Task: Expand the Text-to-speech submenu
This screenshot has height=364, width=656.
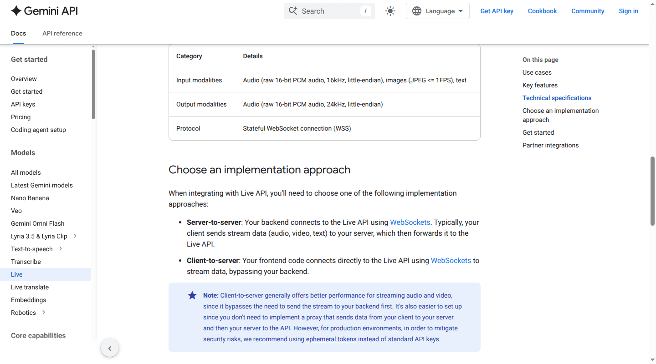Action: coord(61,248)
